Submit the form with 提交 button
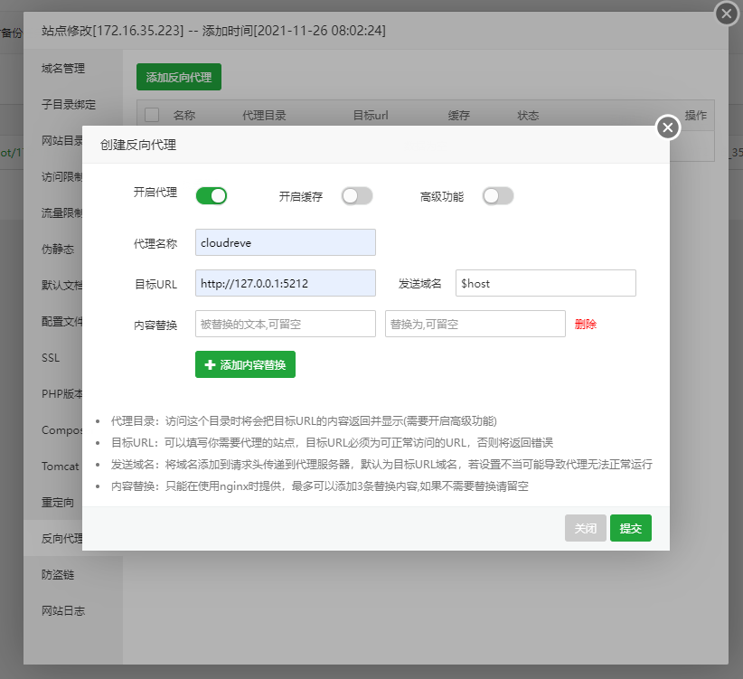 pos(630,528)
